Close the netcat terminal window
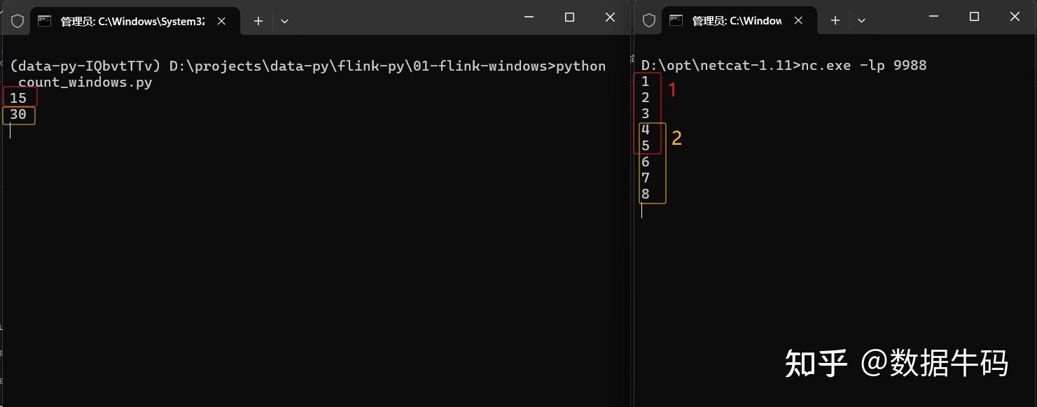Viewport: 1037px width, 407px height. (1015, 17)
